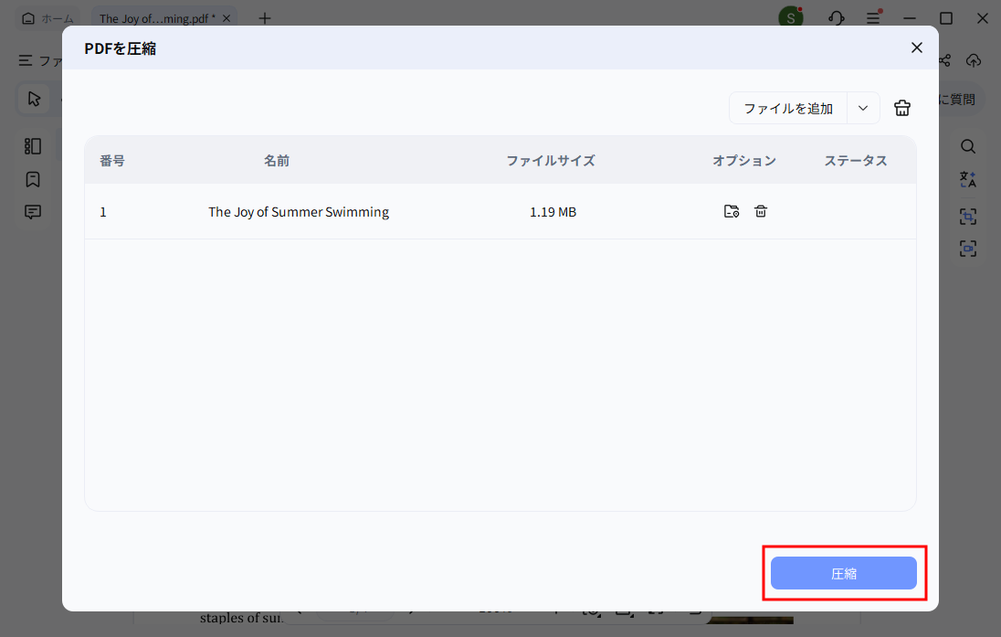Viewport: 1001px width, 637px height.
Task: Close The Joy of…ming.pdf tab
Action: coord(226,18)
